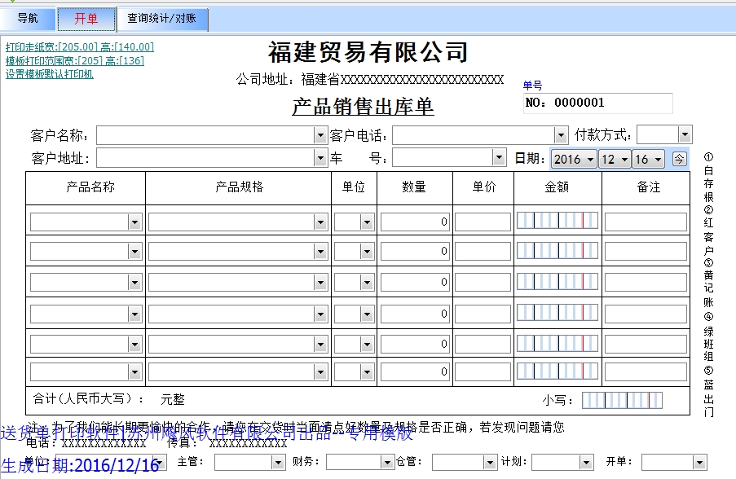Open 单位 dropdown in fourth table row
The image size is (736, 479).
pyautogui.click(x=367, y=314)
